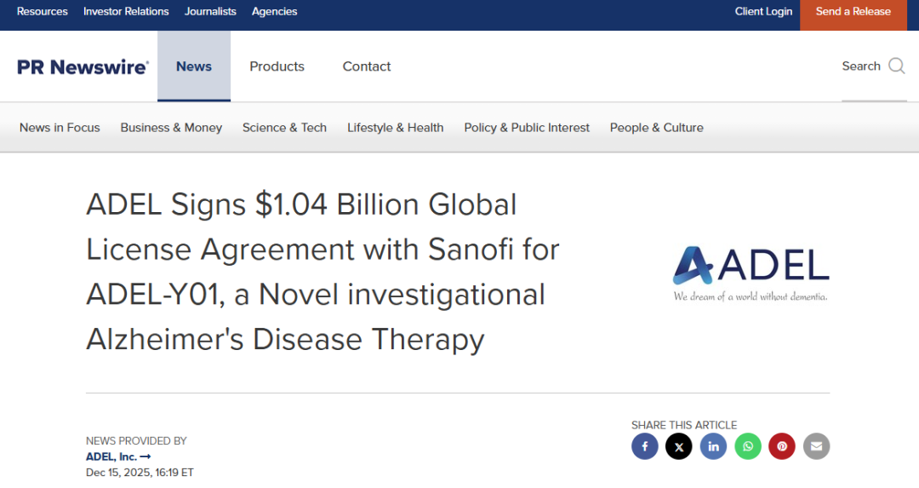Open the News tab
Viewport: 919px width, 488px height.
click(194, 66)
